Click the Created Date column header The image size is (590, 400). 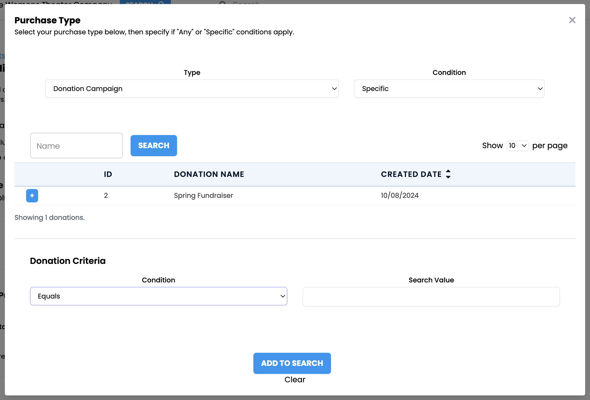pos(411,174)
